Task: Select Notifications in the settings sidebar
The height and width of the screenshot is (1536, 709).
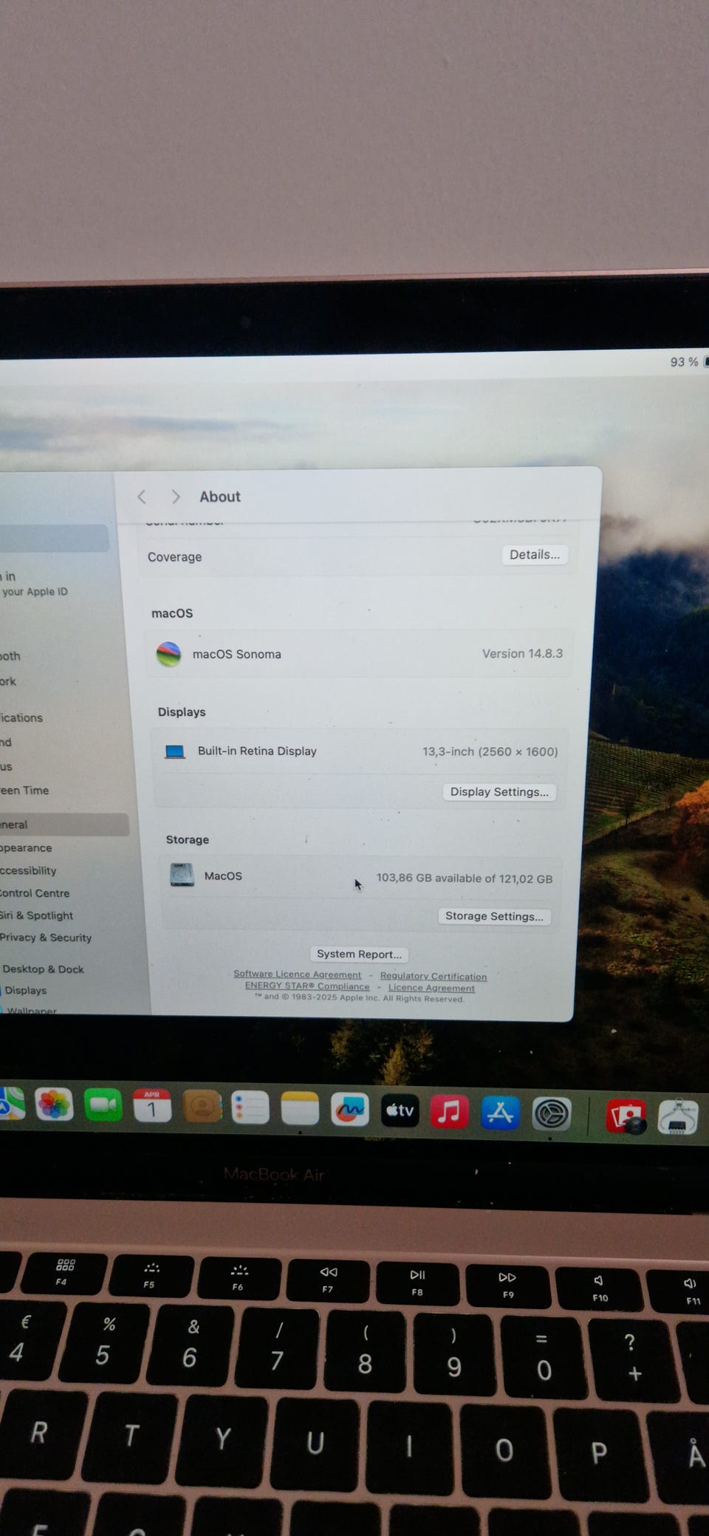Action: [21, 718]
